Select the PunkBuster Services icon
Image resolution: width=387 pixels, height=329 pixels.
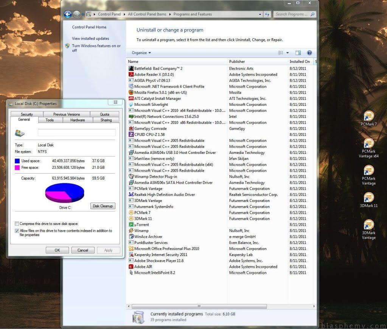131,243
